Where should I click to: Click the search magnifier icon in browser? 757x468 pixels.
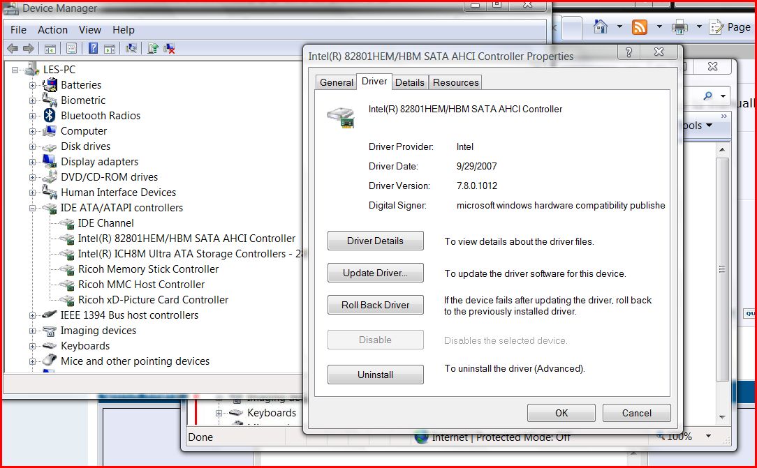(707, 96)
